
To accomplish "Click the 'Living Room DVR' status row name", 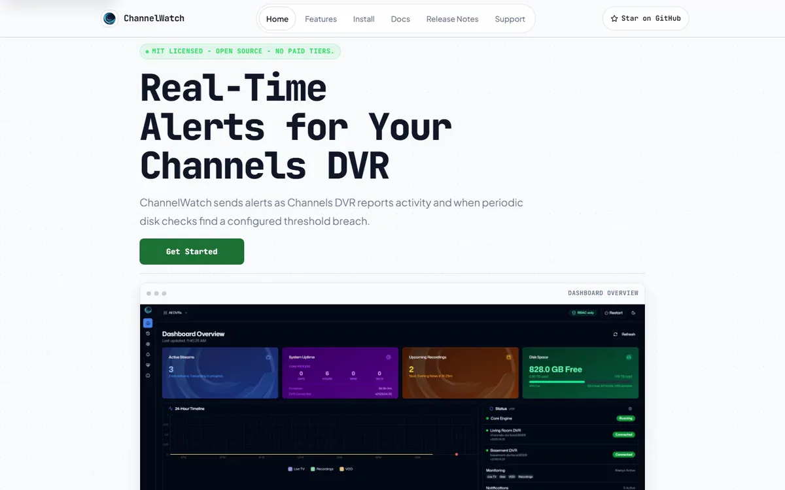I will pos(506,431).
